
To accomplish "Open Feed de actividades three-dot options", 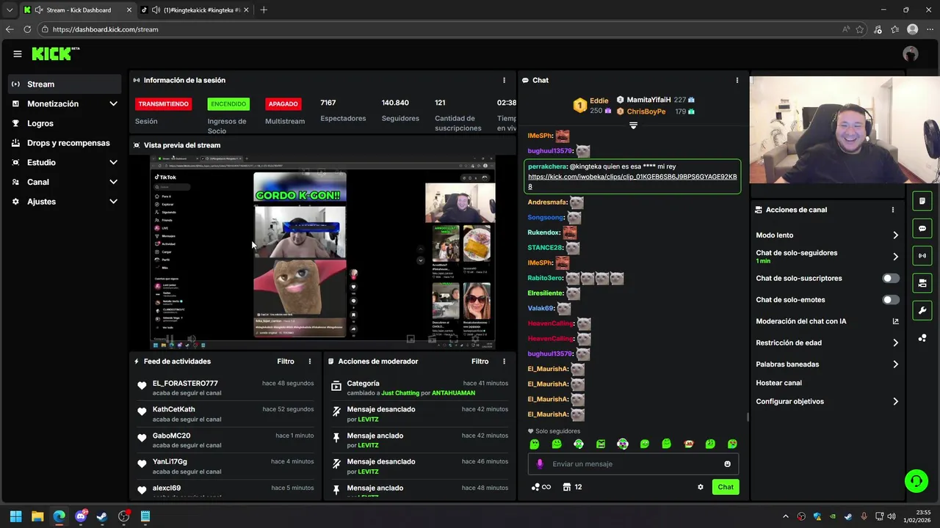I will 310,362.
